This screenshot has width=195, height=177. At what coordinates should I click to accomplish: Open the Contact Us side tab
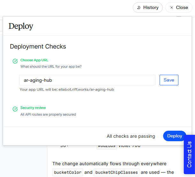[189, 154]
